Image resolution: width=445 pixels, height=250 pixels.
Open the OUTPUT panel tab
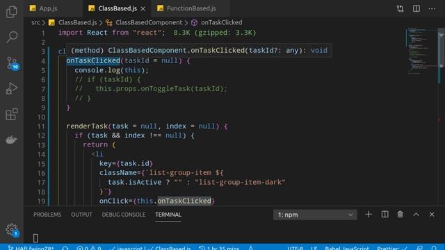81,215
